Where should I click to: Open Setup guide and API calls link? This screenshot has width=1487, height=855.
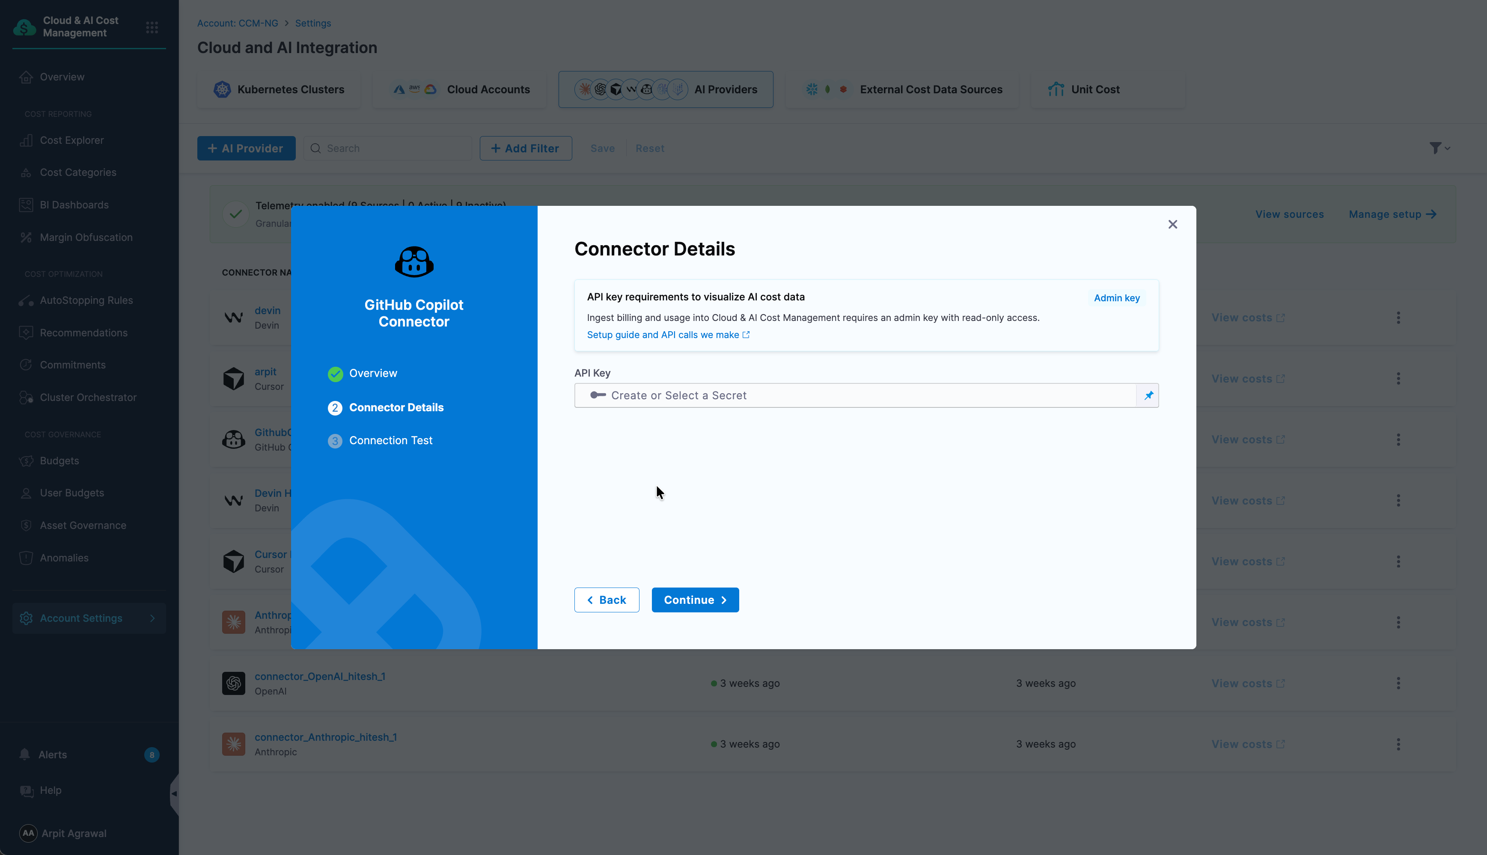[668, 335]
